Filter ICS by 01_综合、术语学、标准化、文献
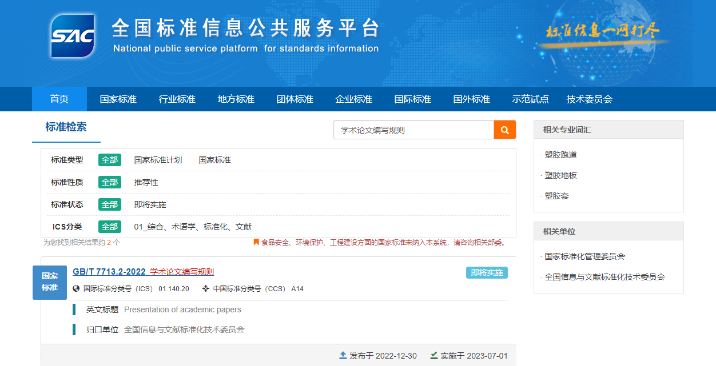 (x=193, y=227)
